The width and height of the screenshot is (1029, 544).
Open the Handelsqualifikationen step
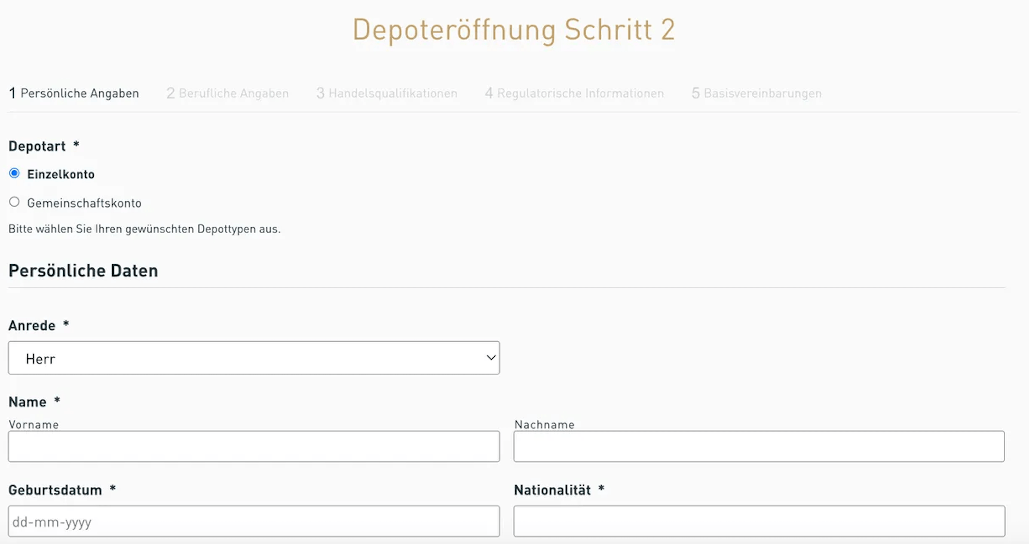point(386,93)
